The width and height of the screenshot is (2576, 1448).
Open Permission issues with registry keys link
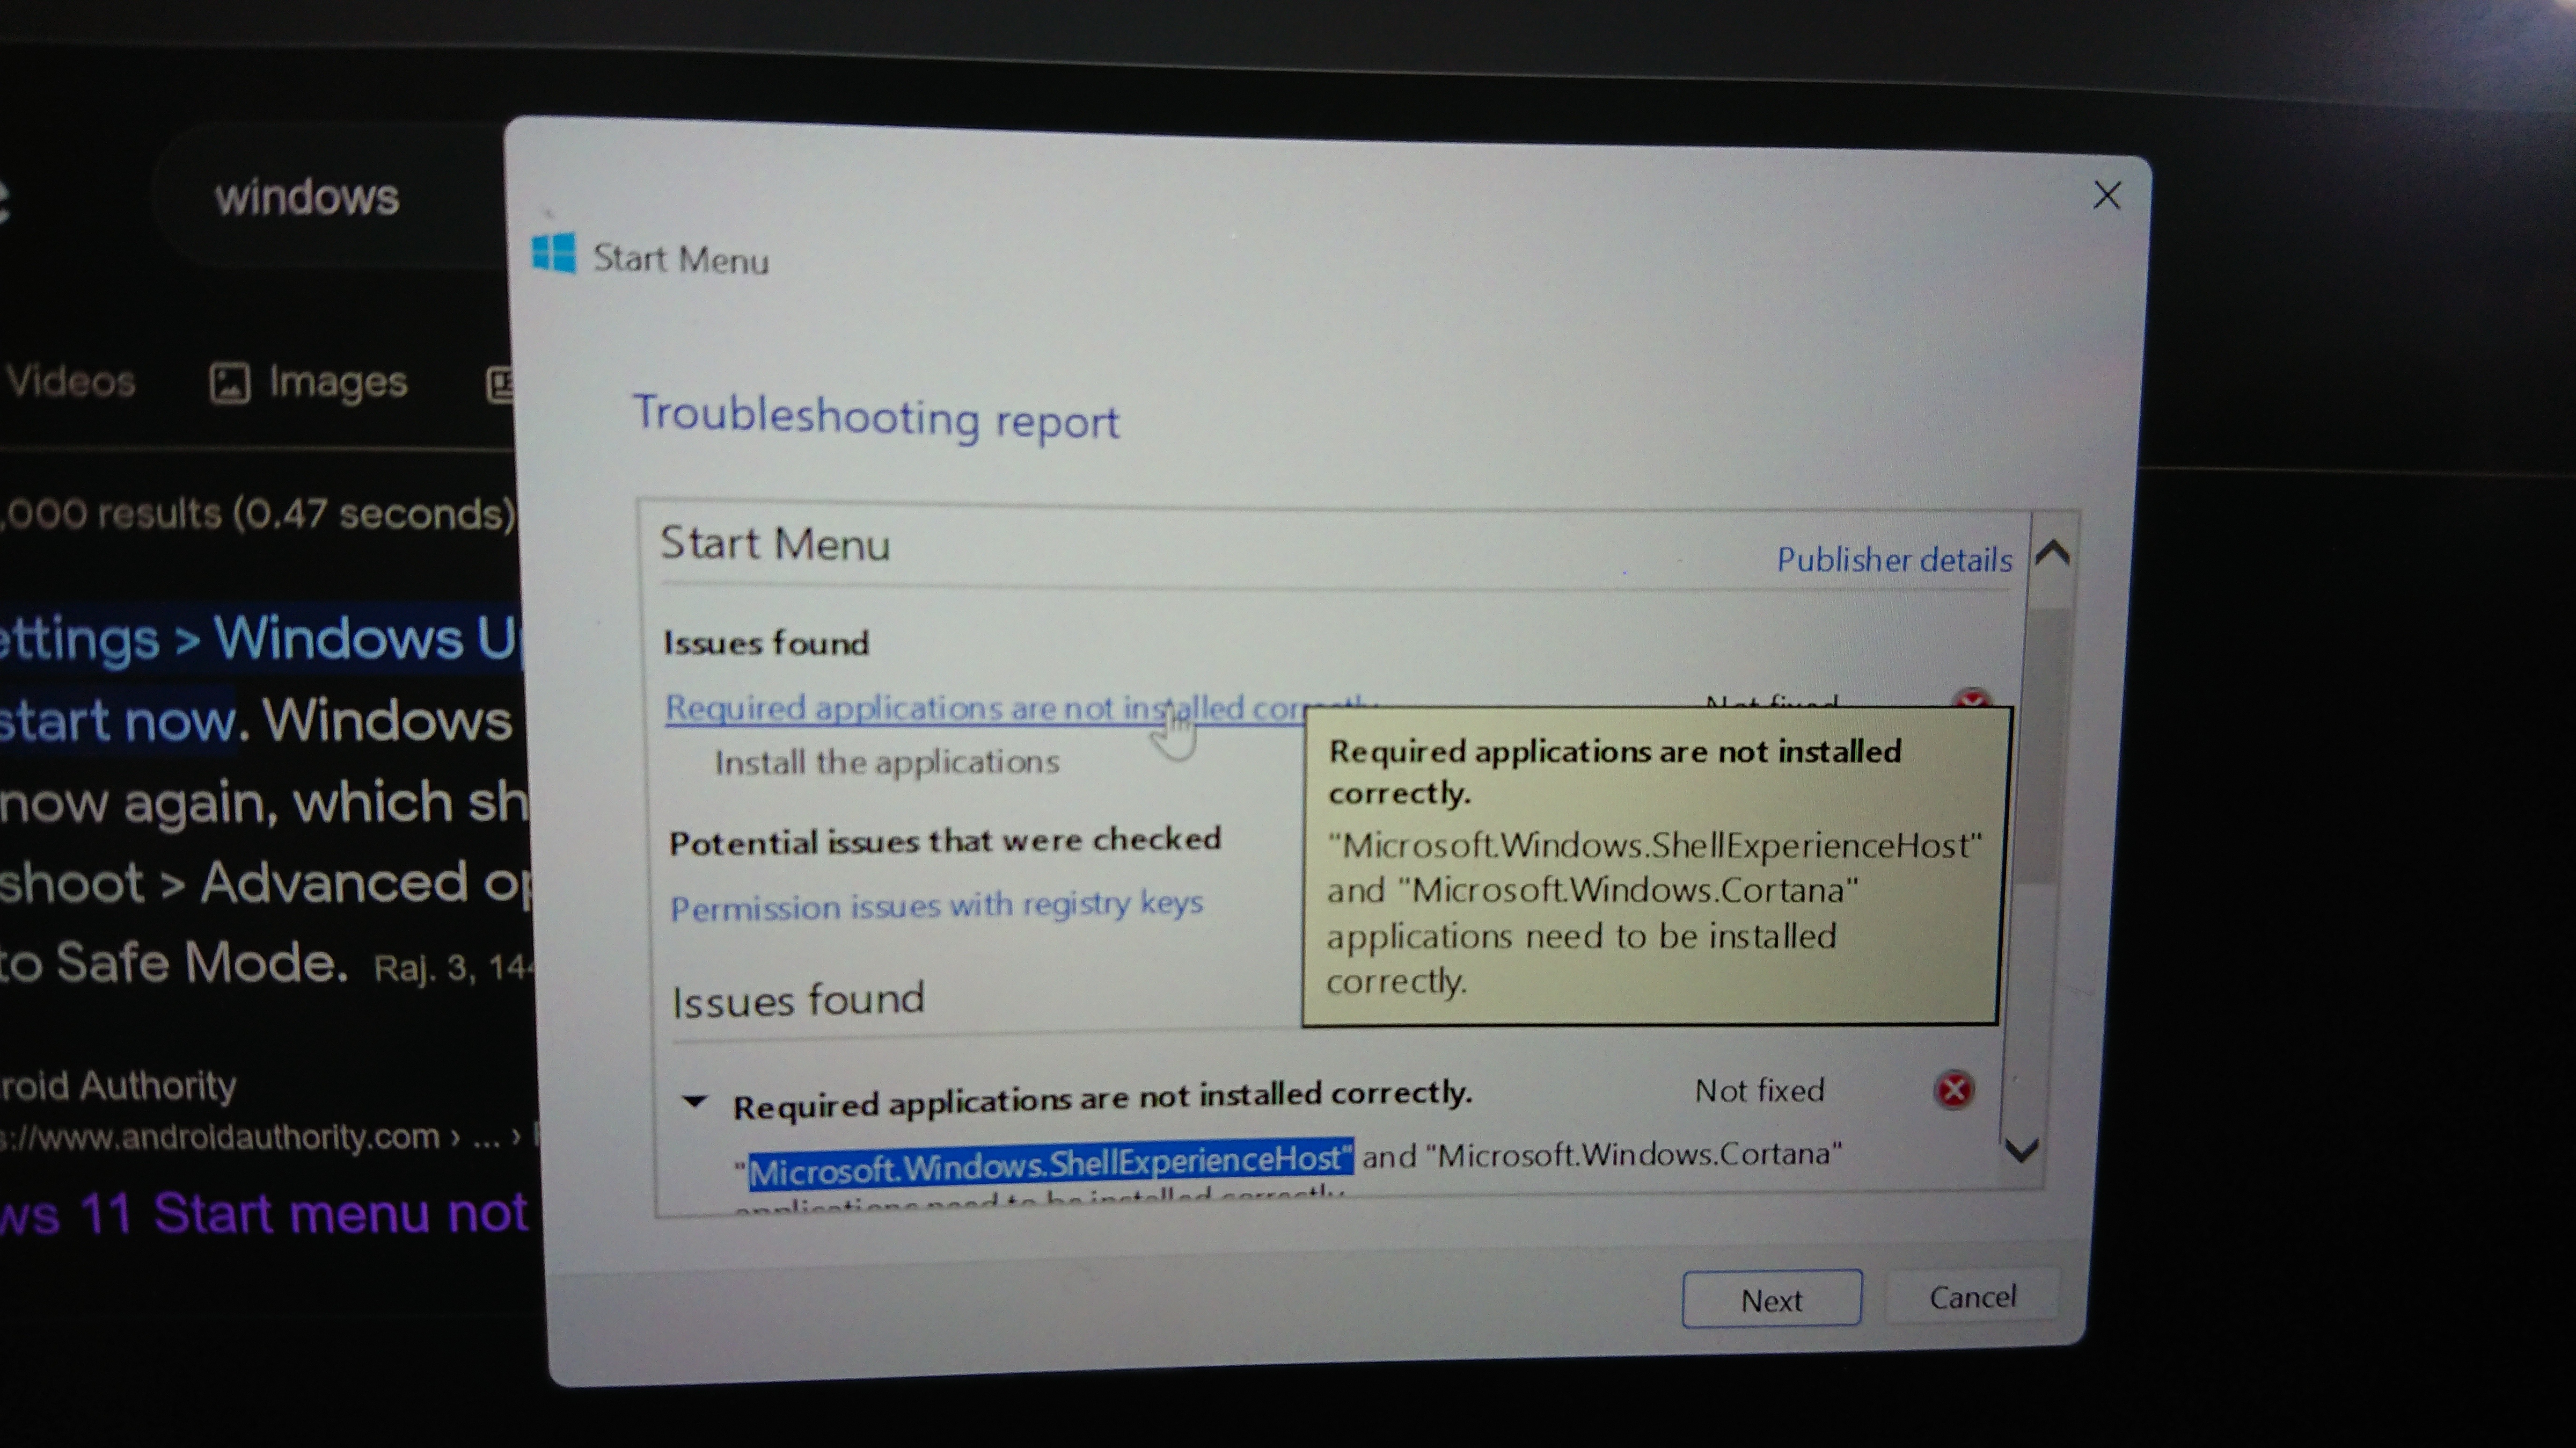click(936, 905)
